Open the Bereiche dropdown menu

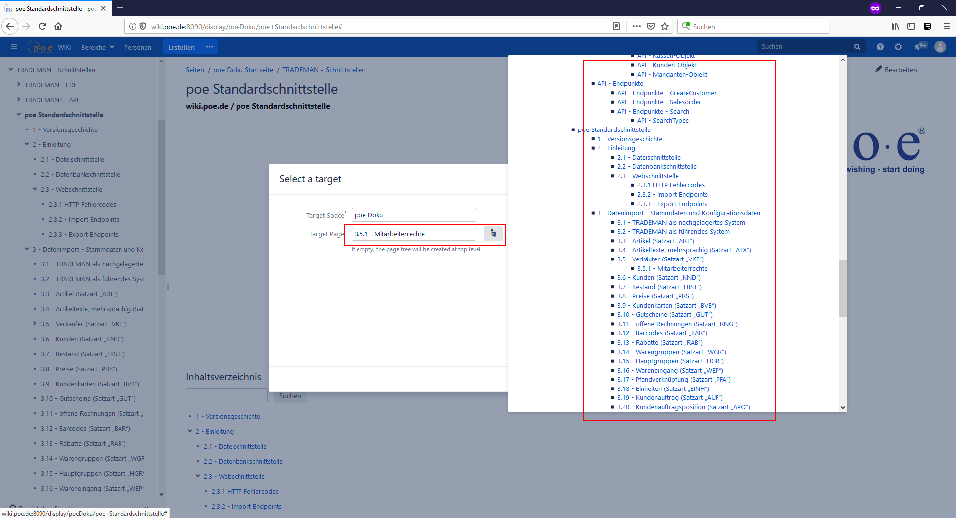[97, 47]
